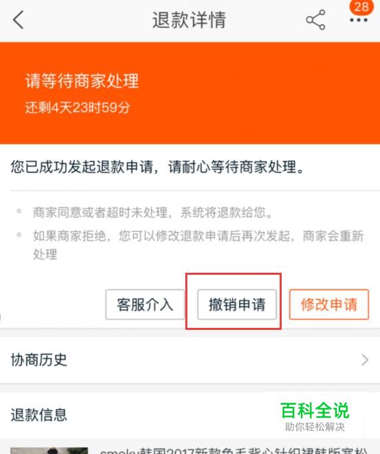The image size is (380, 454).
Task: Tap the 退款详情 page title
Action: 189,20
